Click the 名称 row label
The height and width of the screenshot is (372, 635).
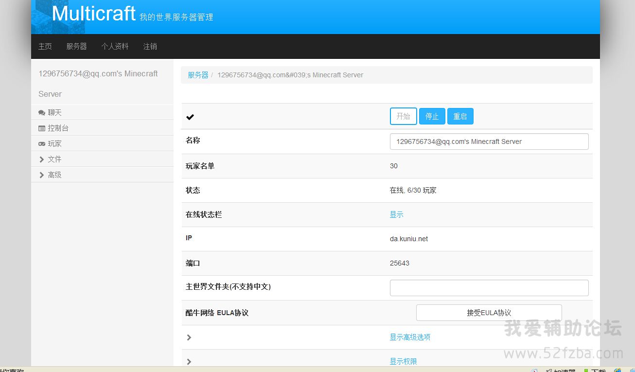pyautogui.click(x=193, y=140)
